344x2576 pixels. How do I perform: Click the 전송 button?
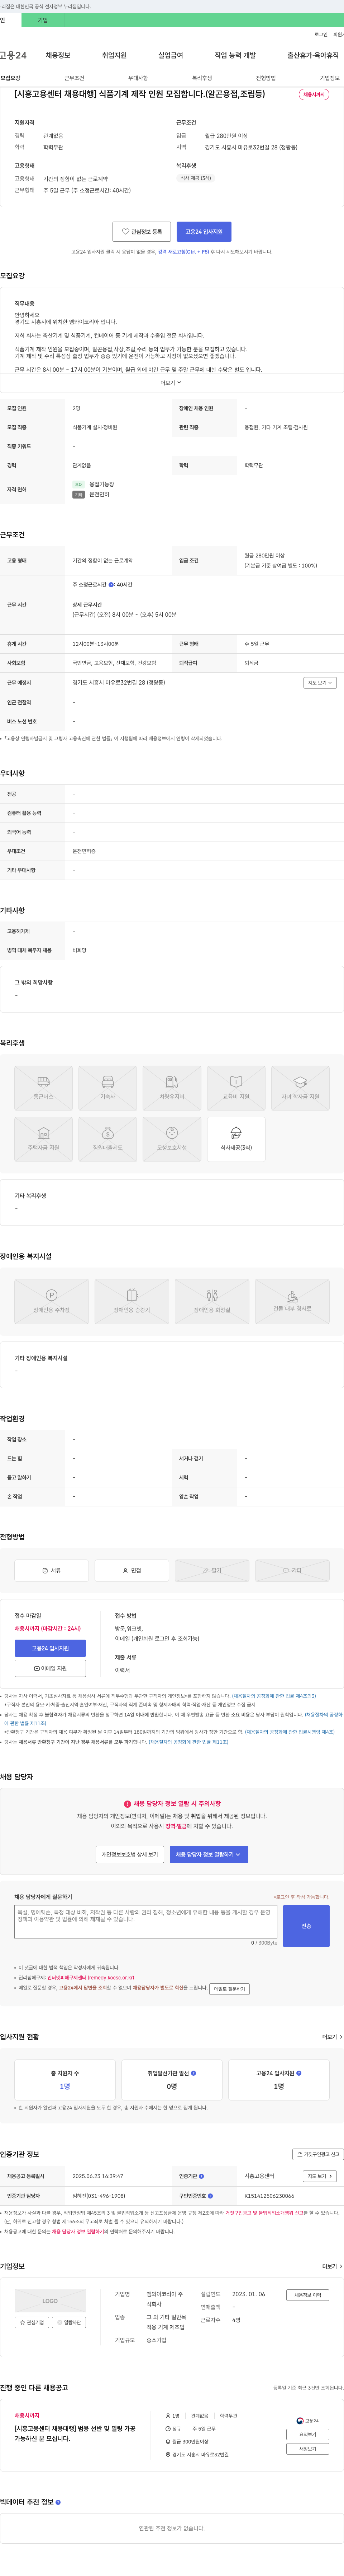click(306, 1926)
